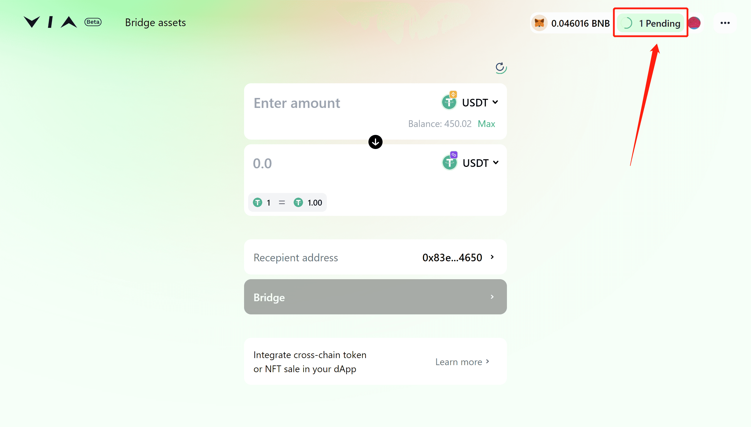Enable the Bridge button

375,297
